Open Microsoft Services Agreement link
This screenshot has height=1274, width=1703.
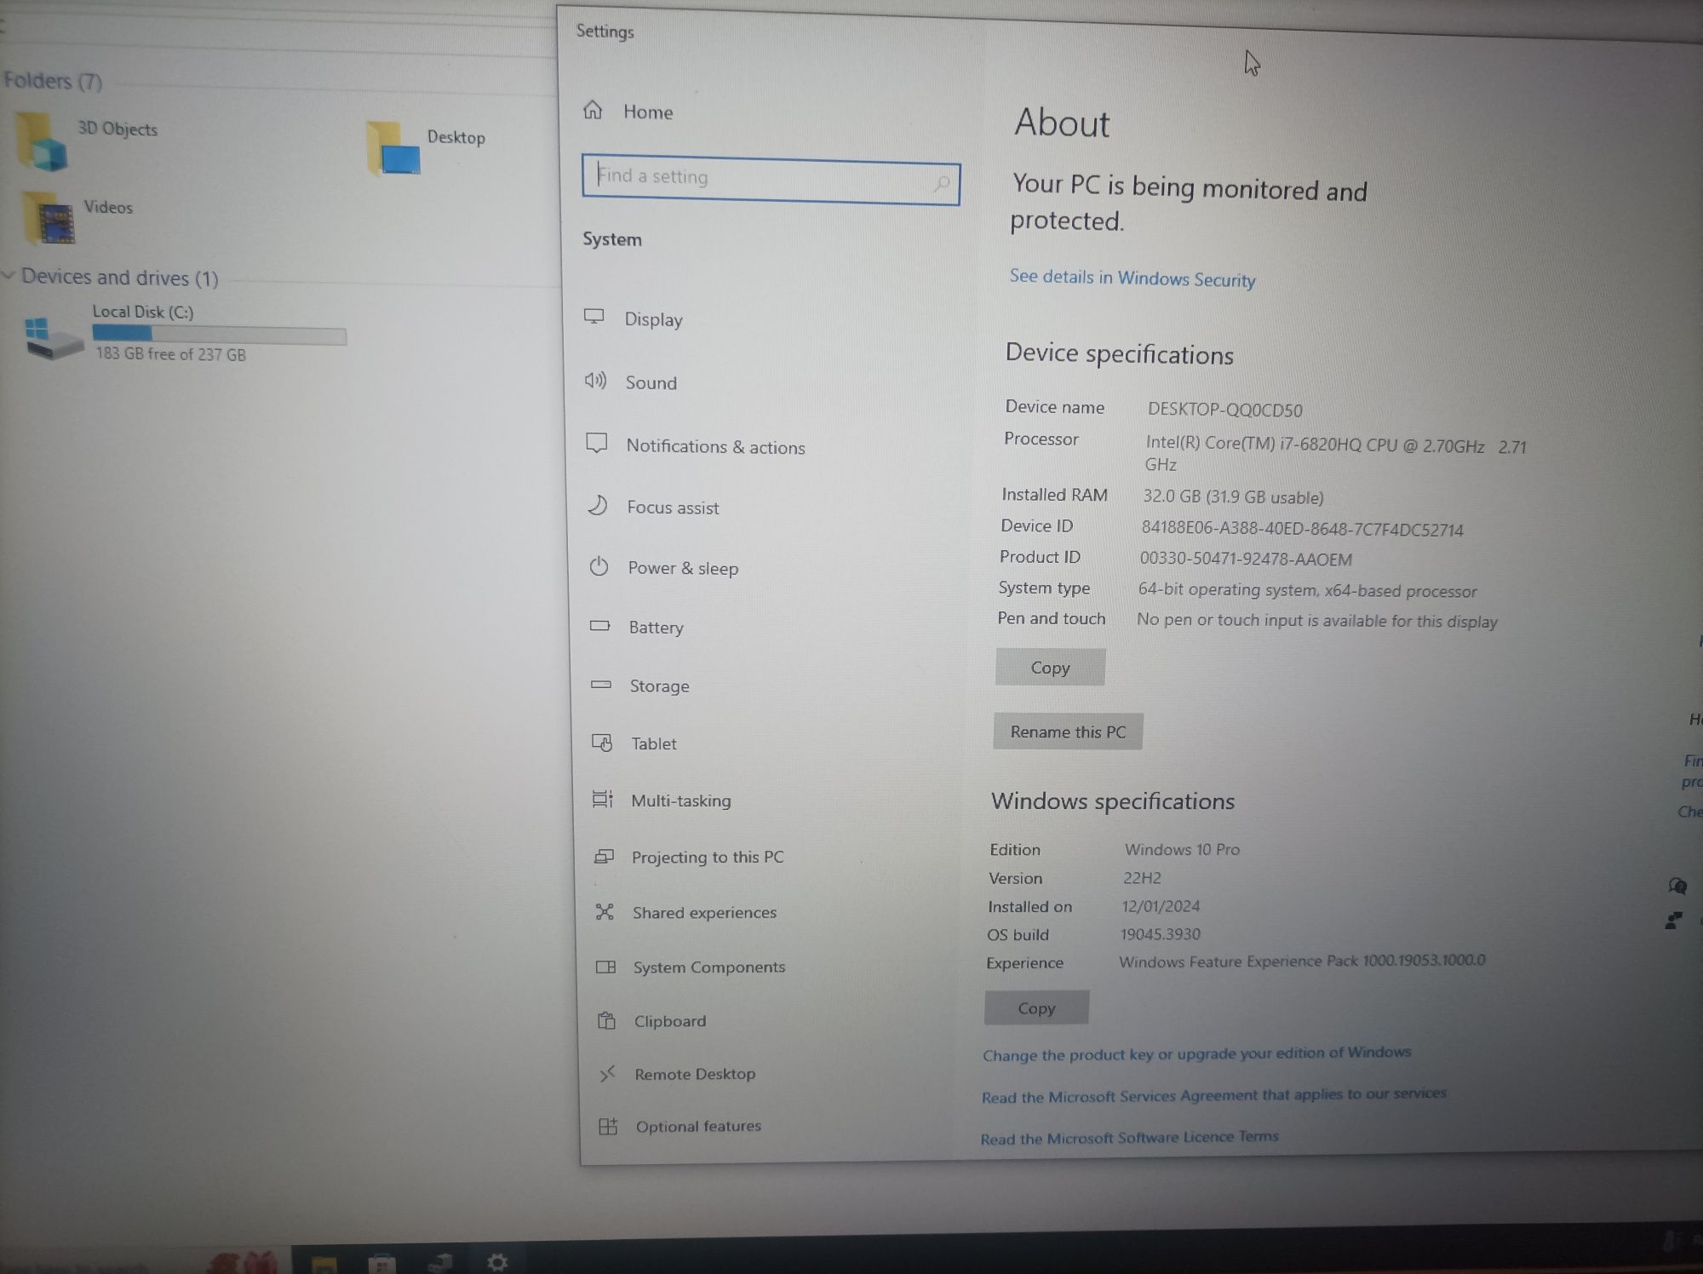[1213, 1095]
